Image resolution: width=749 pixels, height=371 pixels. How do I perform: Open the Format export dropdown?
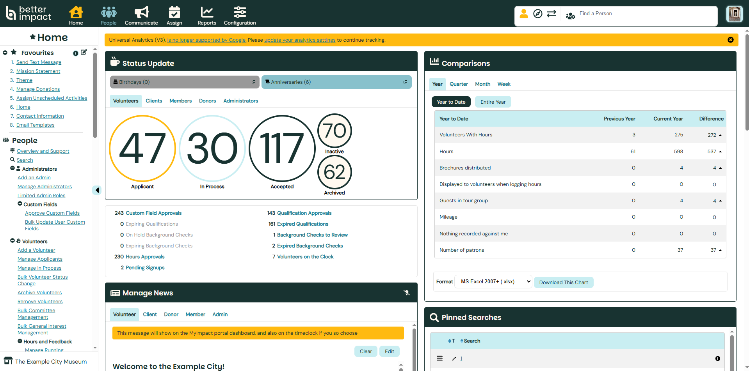493,281
